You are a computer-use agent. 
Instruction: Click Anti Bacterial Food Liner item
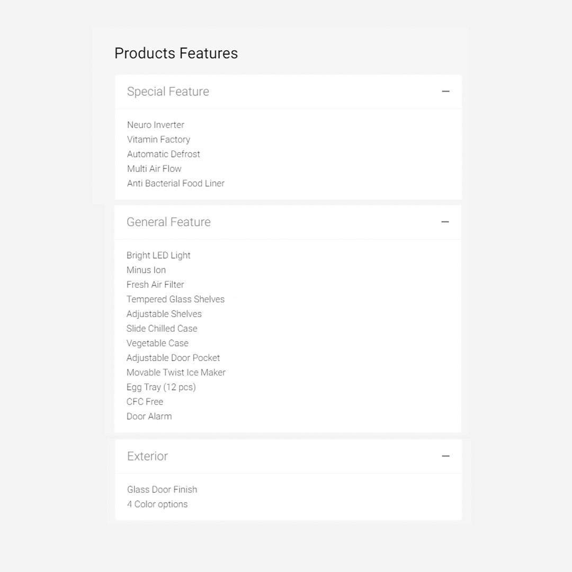(x=175, y=183)
